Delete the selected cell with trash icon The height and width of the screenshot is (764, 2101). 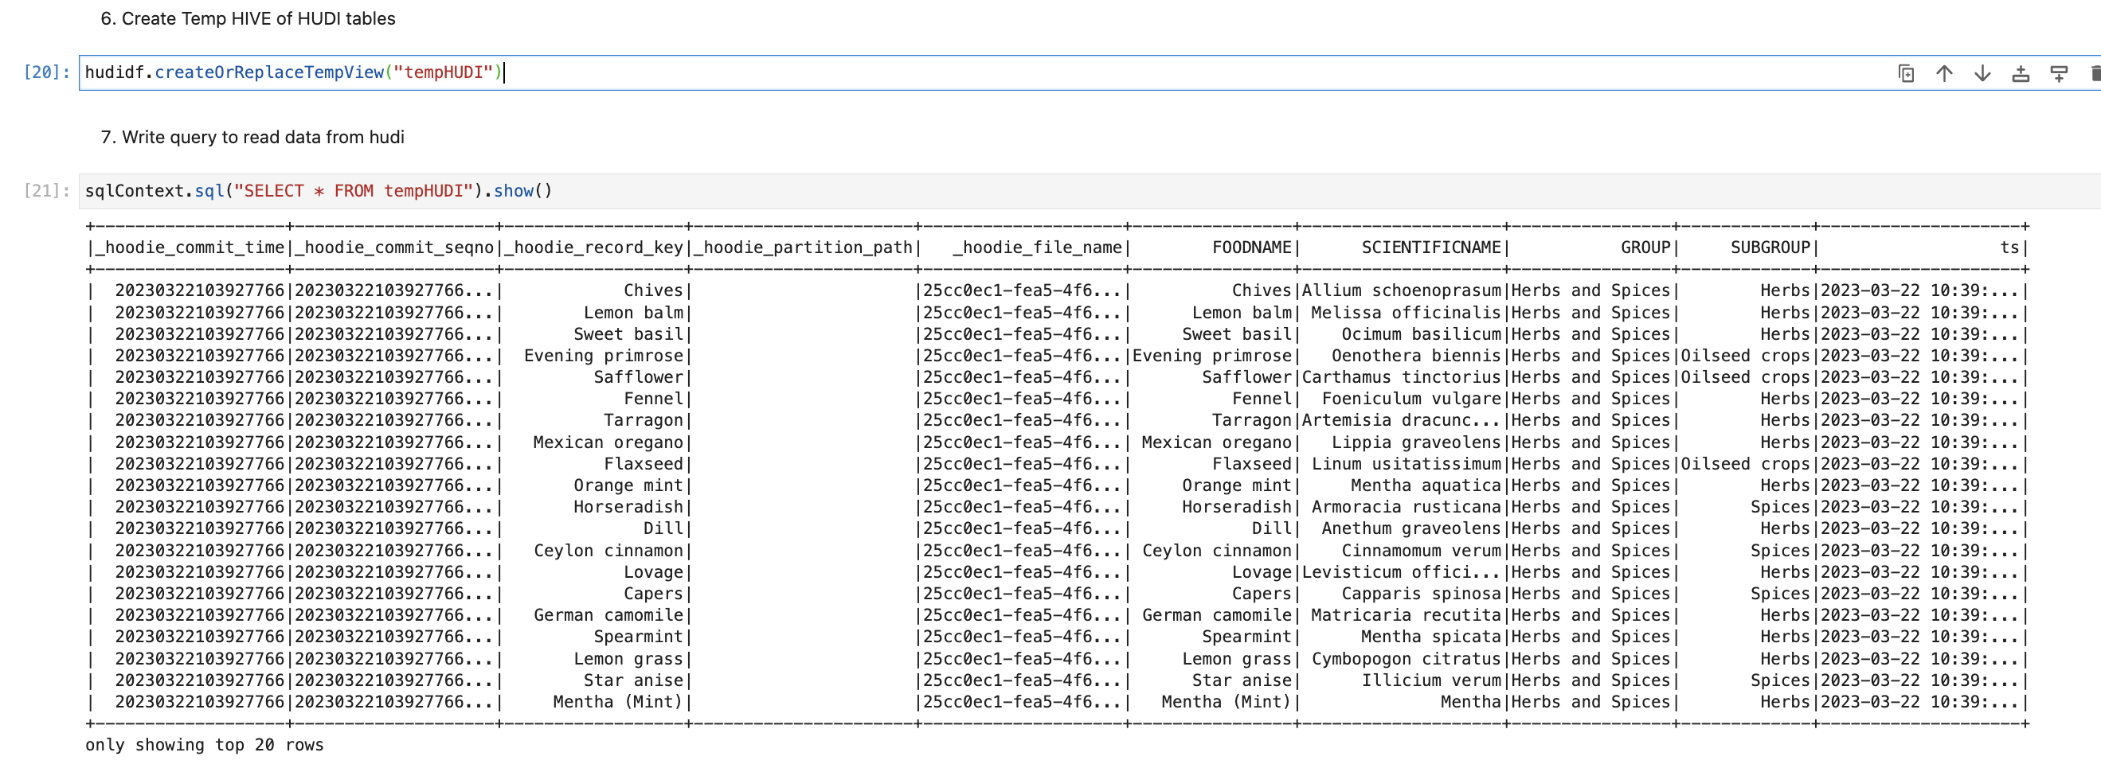coord(2095,73)
